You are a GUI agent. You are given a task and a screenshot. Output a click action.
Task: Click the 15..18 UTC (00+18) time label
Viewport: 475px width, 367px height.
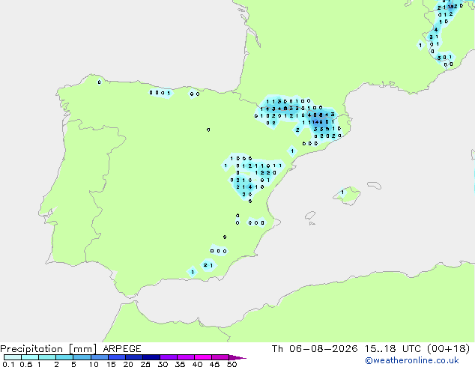pyautogui.click(x=417, y=349)
